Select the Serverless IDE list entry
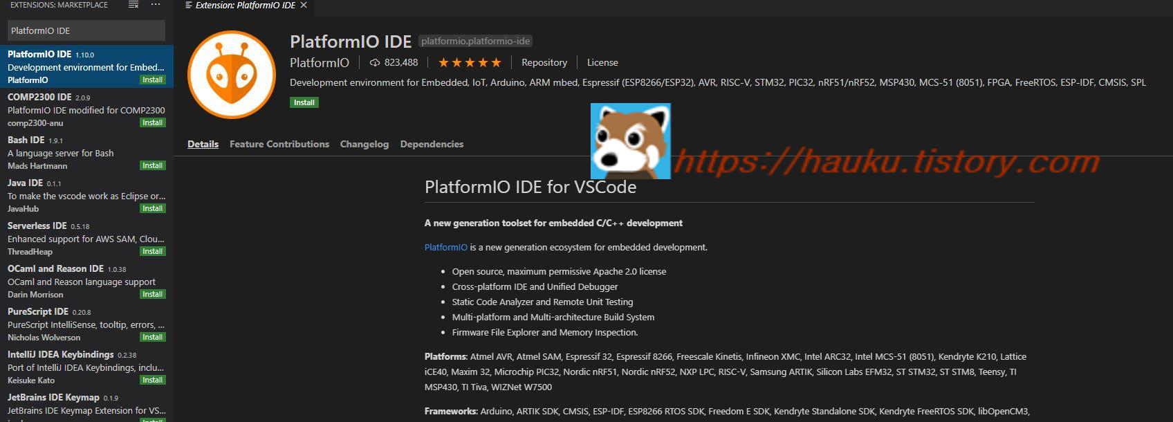 (86, 238)
